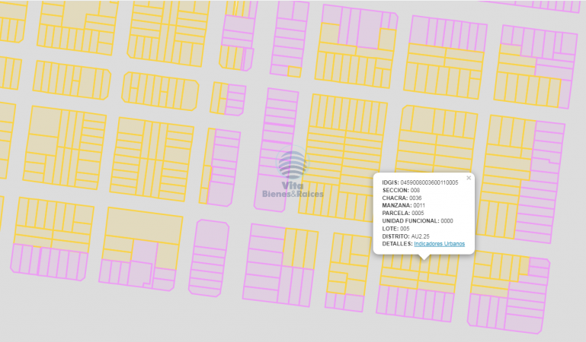Click the Bienes&Raices watermark text
Viewport: 586px width, 342px height.
293,194
